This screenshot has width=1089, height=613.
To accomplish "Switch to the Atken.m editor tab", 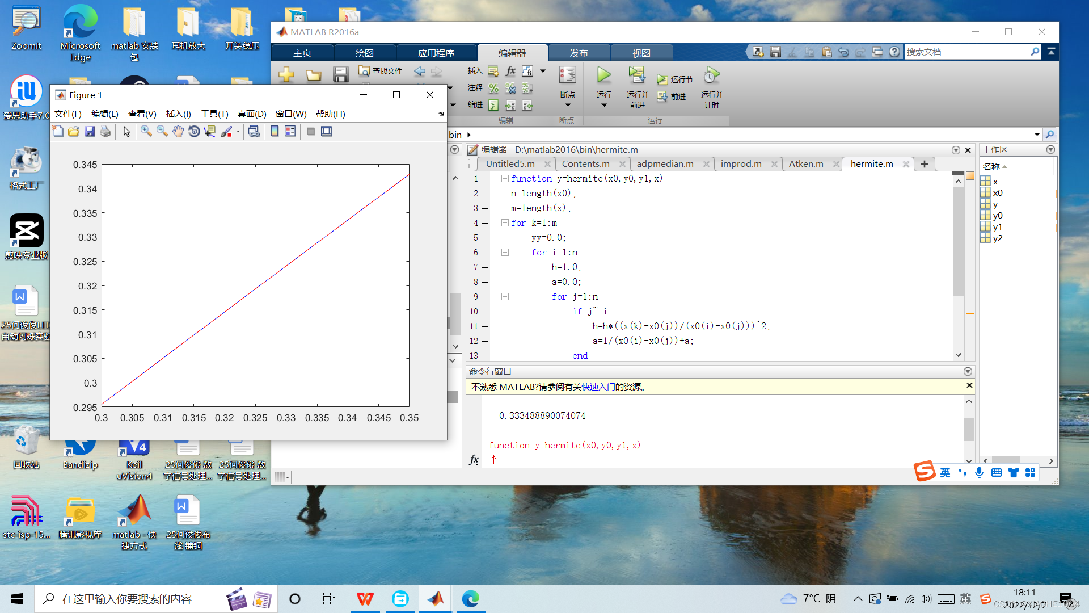I will tap(805, 164).
